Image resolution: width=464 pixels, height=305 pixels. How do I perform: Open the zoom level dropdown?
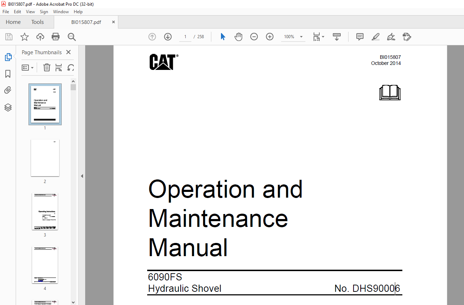[301, 37]
